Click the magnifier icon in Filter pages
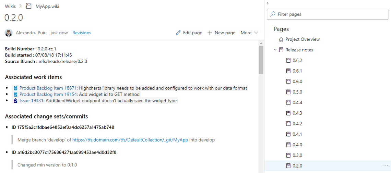The width and height of the screenshot is (391, 173). 273,14
